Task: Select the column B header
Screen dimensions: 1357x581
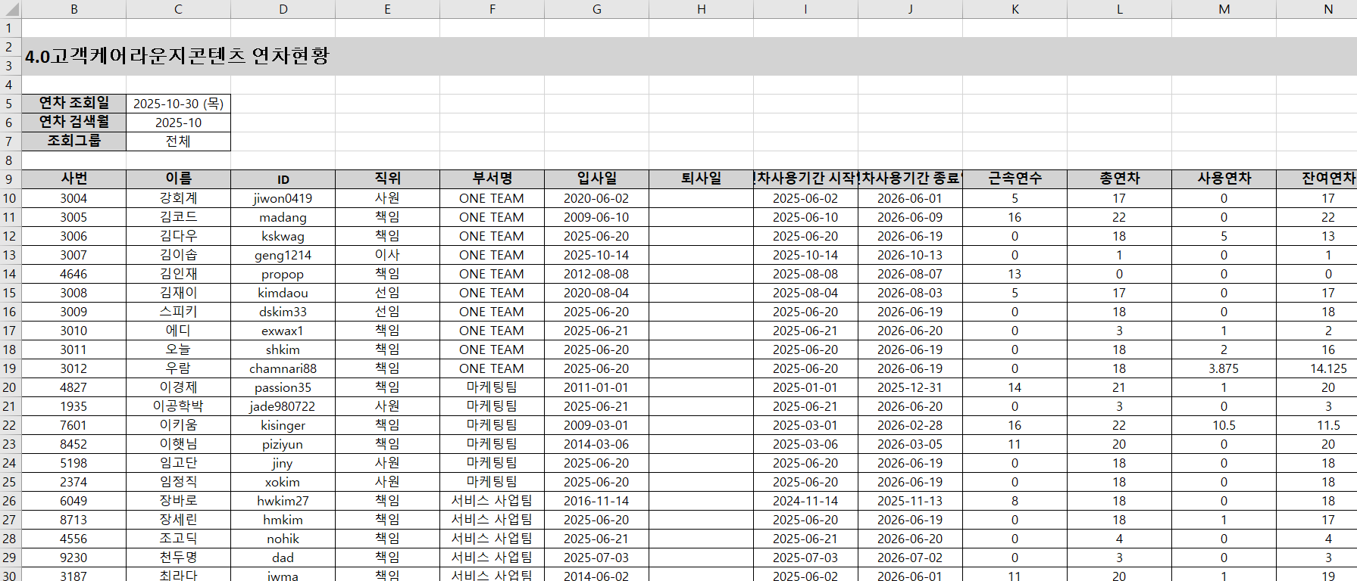Action: click(x=73, y=9)
